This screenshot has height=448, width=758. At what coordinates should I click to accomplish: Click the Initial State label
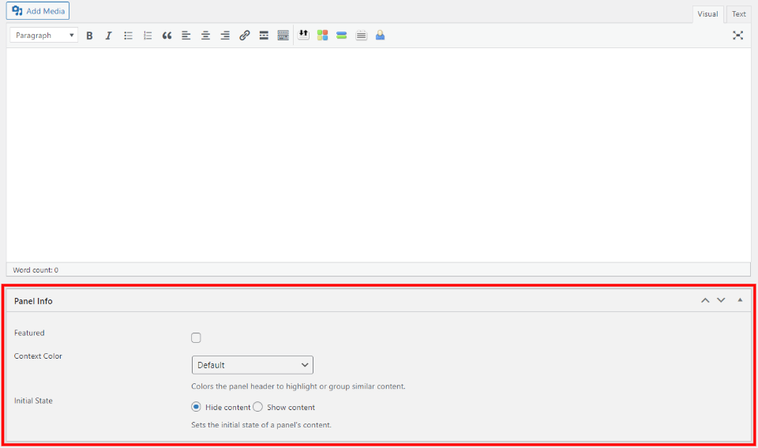[x=33, y=401]
